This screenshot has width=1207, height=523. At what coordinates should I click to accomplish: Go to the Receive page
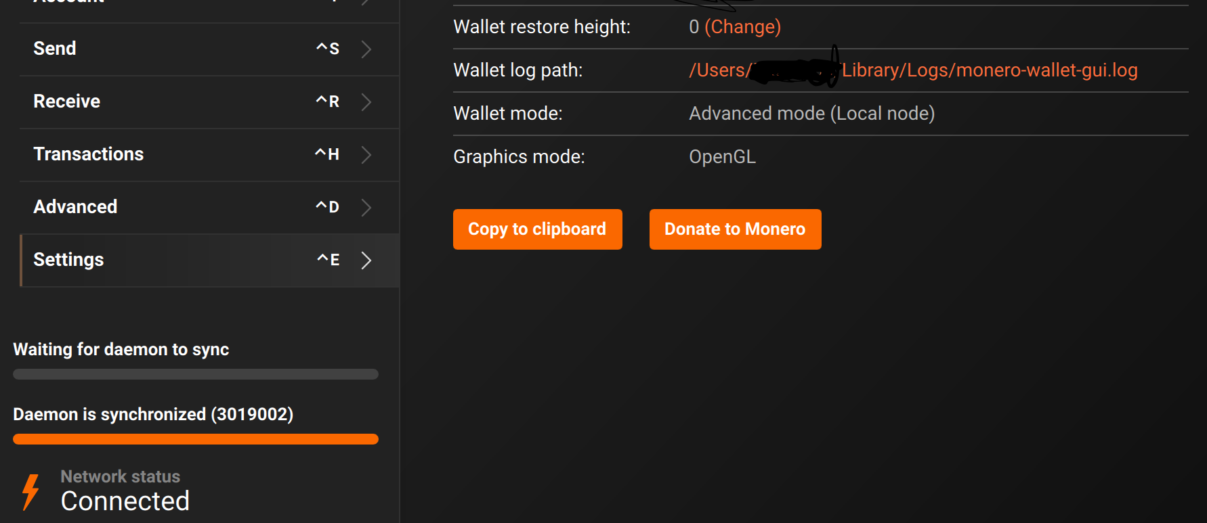coord(67,101)
